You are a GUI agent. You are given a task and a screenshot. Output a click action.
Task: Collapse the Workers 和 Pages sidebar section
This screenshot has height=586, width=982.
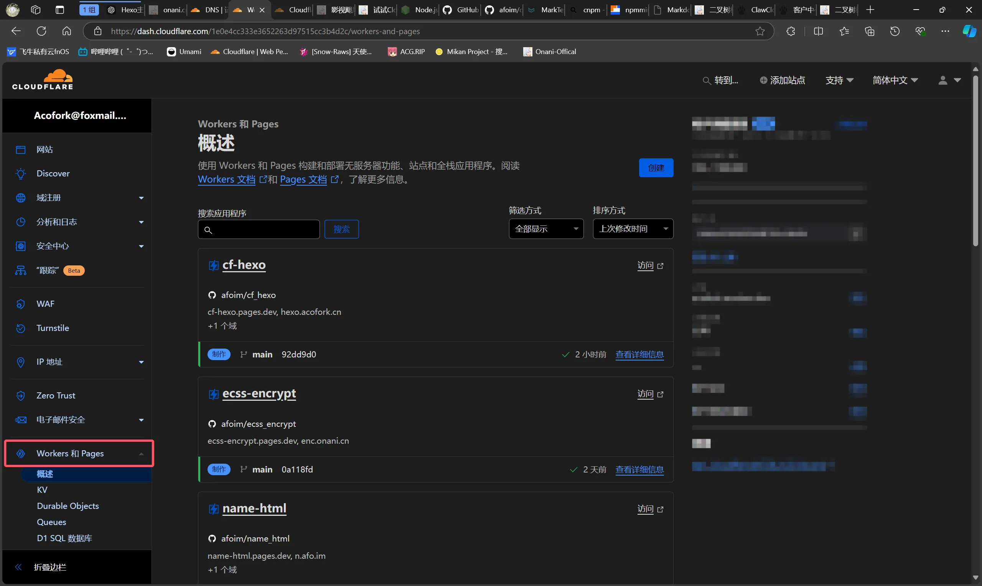coord(141,454)
